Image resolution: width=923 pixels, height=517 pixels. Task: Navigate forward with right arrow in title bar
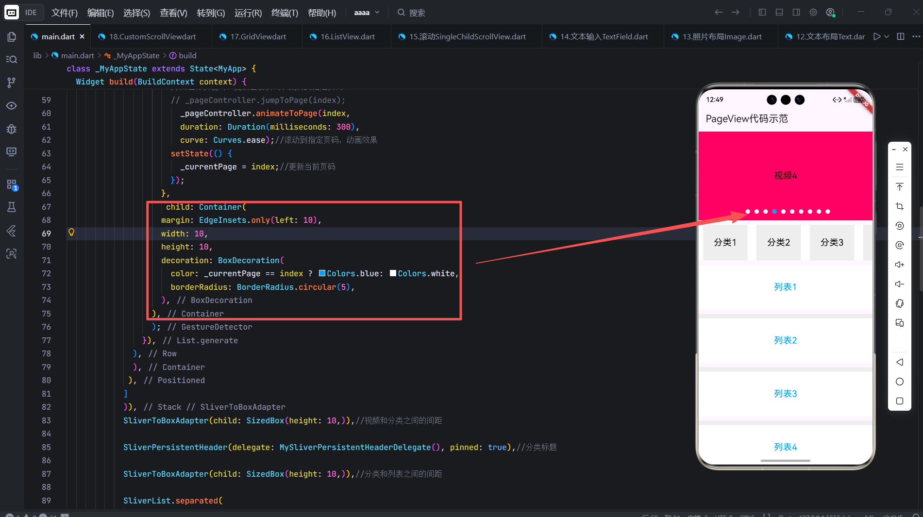[x=736, y=13]
